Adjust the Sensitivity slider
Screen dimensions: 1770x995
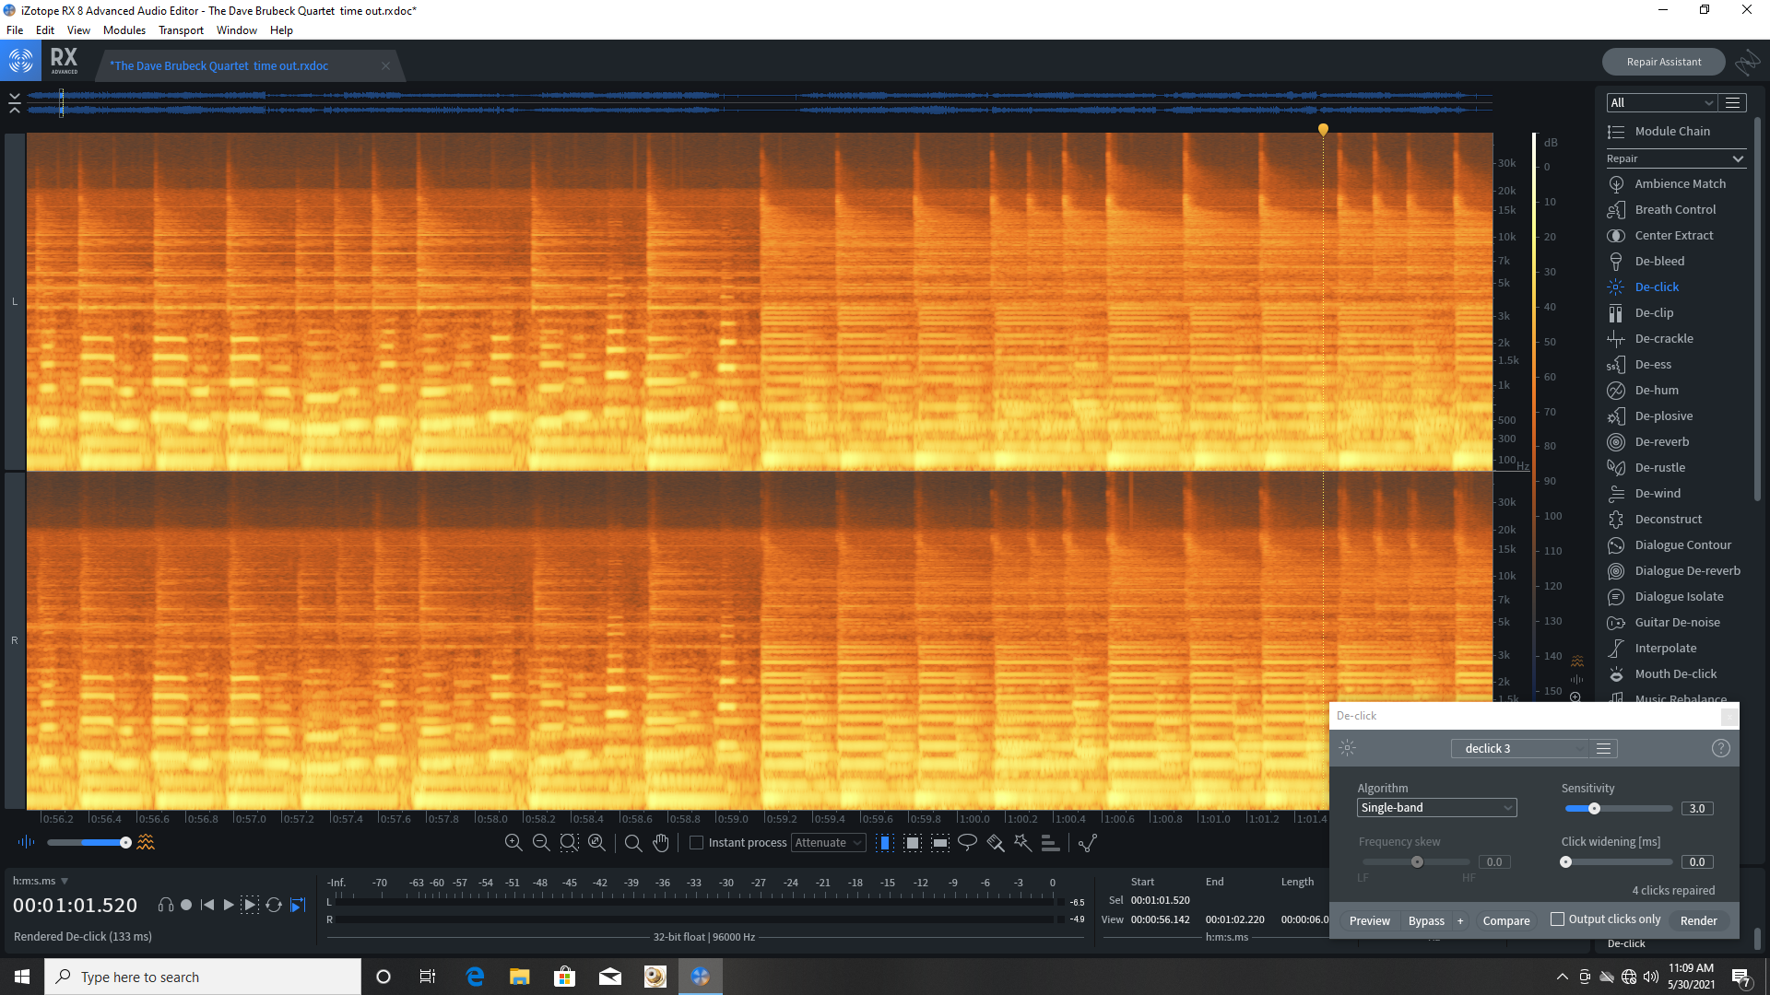pyautogui.click(x=1619, y=808)
